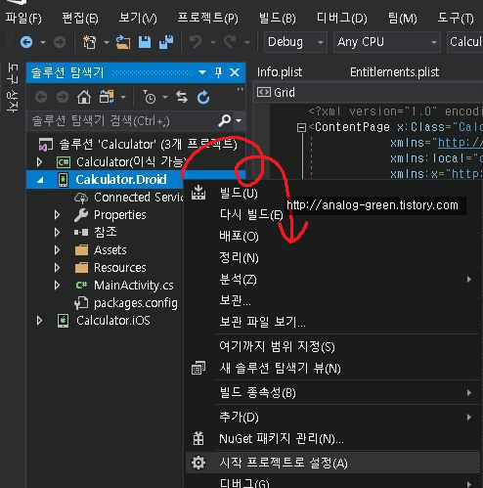Expand the 참조 references node
Screen dimensions: 483x488
[x=57, y=233]
